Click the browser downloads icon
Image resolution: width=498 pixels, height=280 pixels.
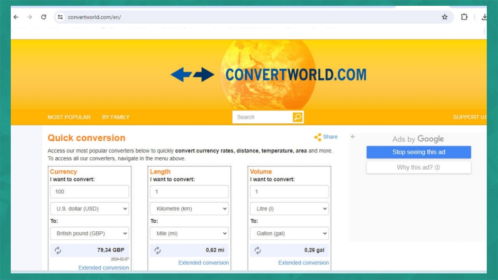(x=484, y=17)
